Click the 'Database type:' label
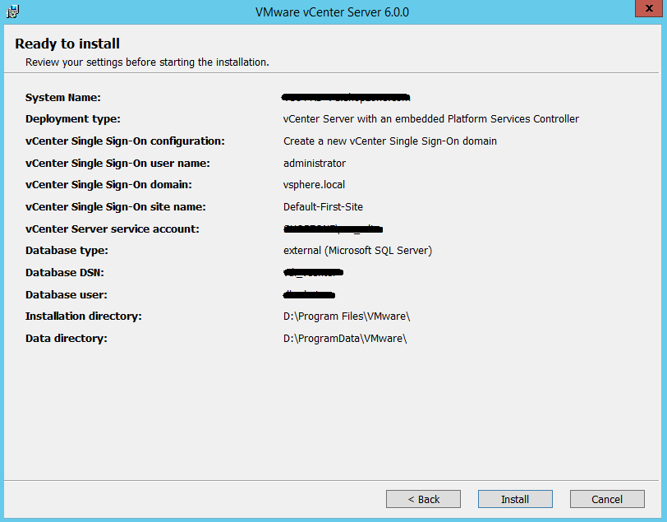The height and width of the screenshot is (522, 667). [x=67, y=251]
